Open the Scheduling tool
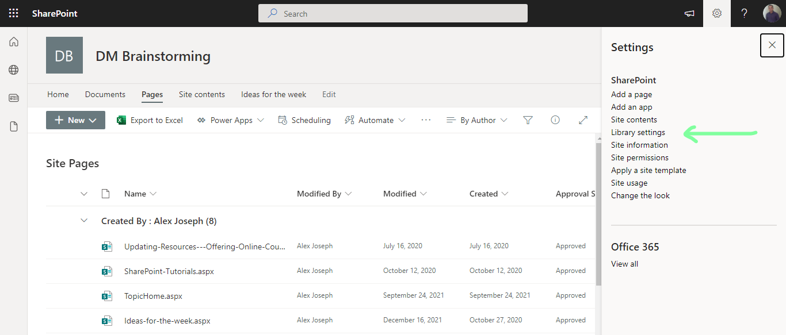This screenshot has height=335, width=786. 304,120
